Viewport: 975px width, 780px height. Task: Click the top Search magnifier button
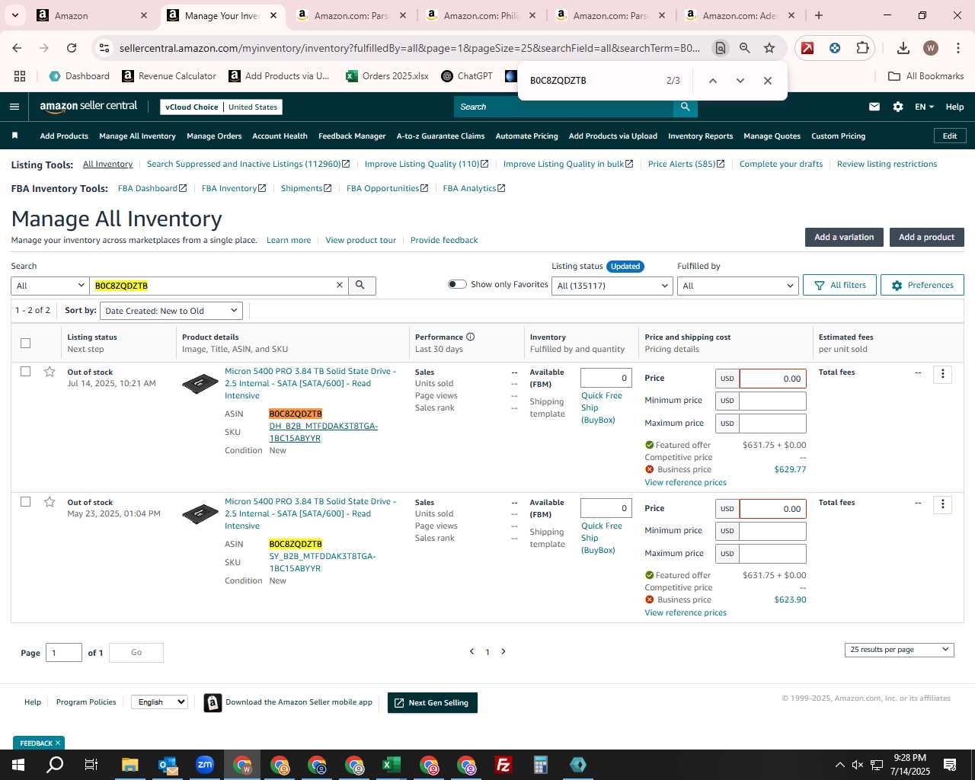(x=685, y=107)
